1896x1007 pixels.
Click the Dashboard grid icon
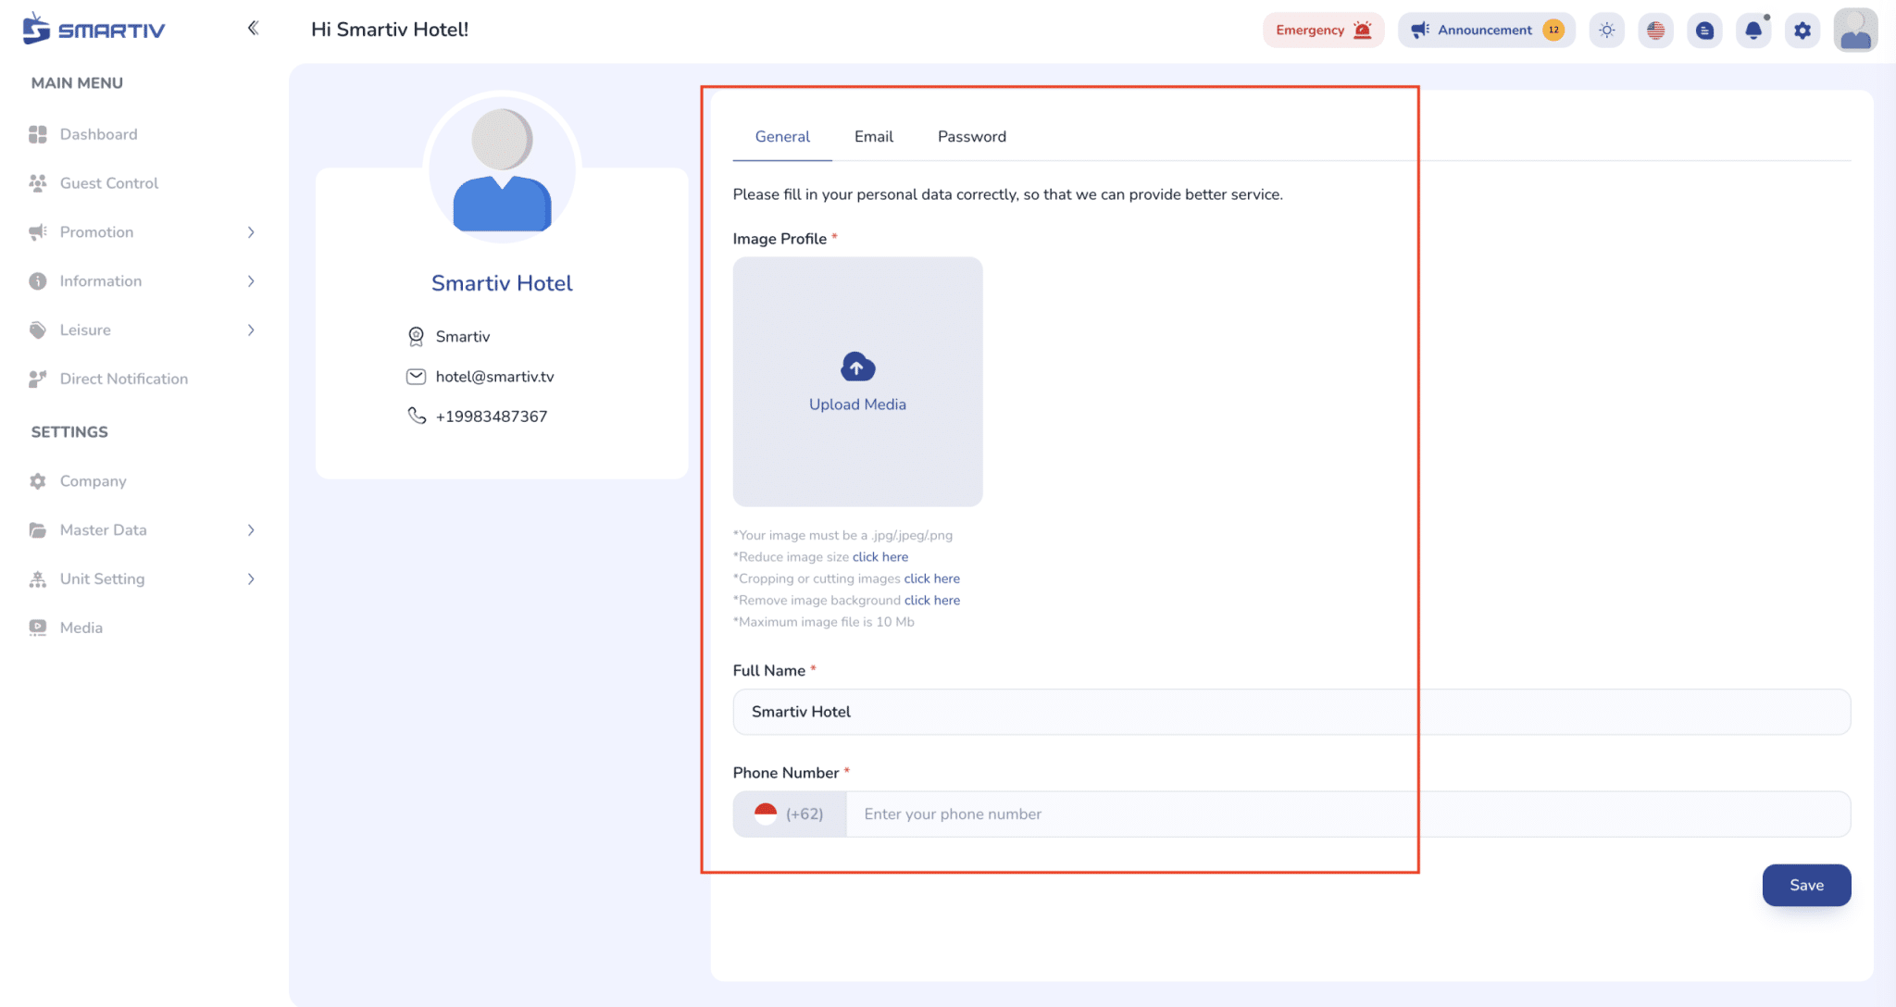[38, 134]
